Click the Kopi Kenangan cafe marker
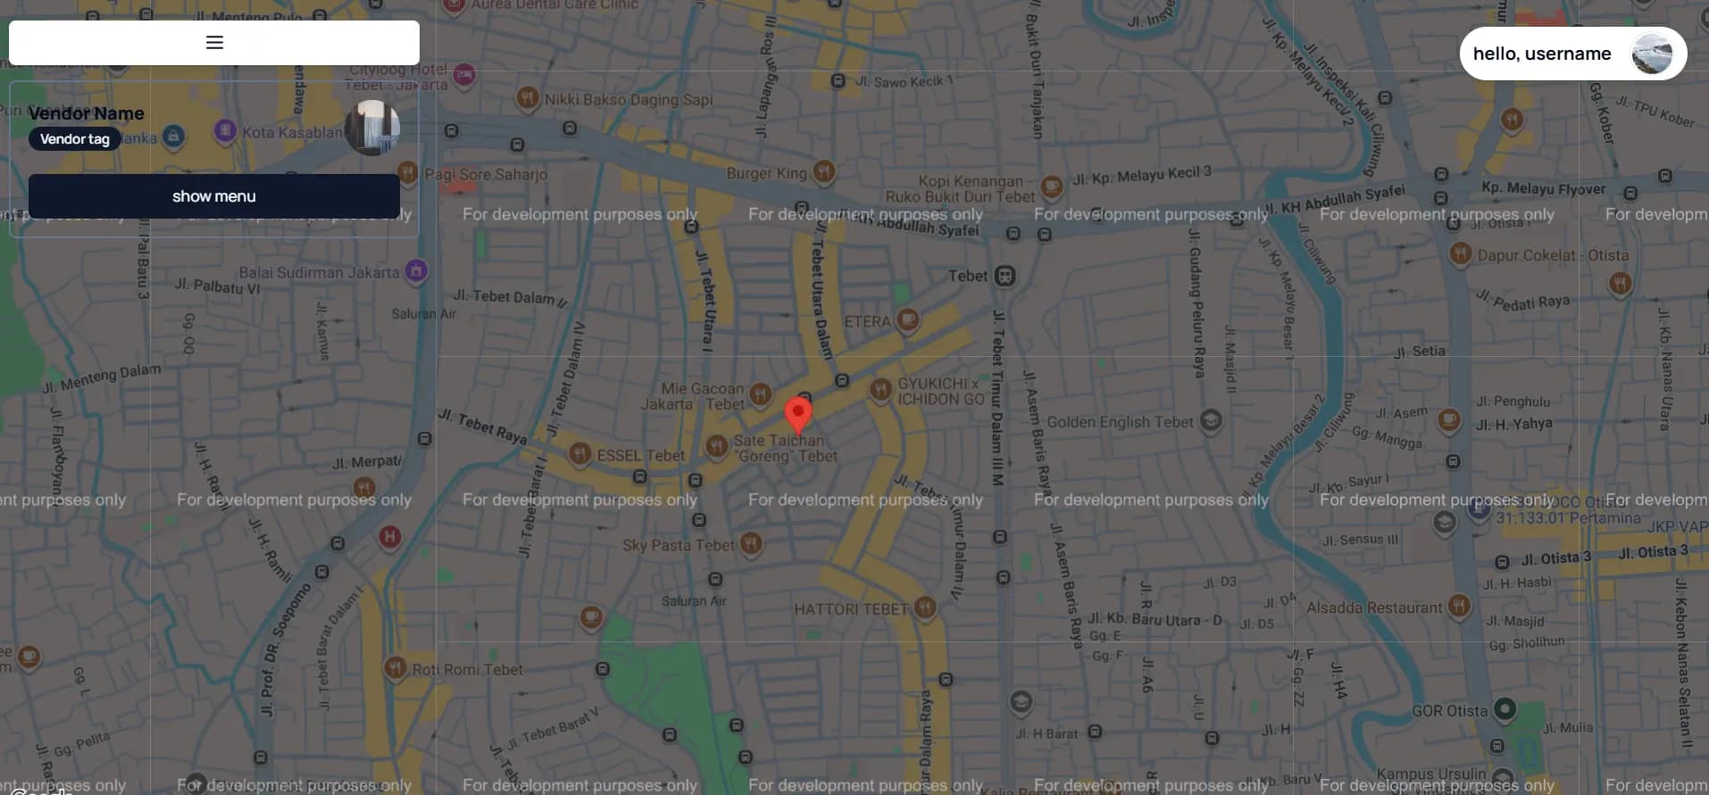This screenshot has width=1709, height=795. coord(1052,186)
